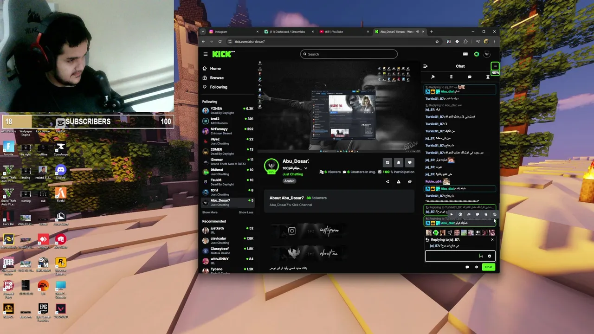594x334 pixels.
Task: Open withJENNY IRL recommended channel
Action: tap(228, 261)
